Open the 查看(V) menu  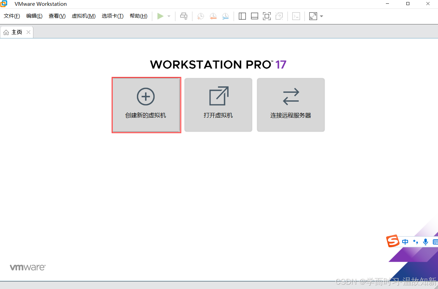[57, 16]
